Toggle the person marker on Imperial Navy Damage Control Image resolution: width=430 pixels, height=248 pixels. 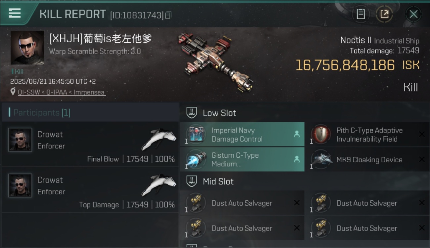(297, 134)
